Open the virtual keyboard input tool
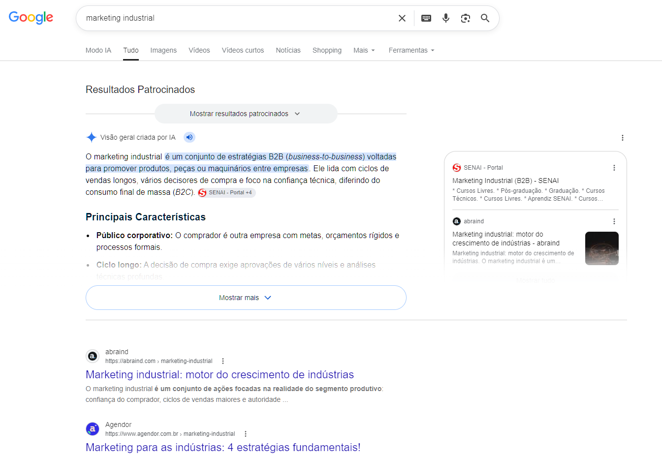Image resolution: width=662 pixels, height=456 pixels. (x=426, y=18)
